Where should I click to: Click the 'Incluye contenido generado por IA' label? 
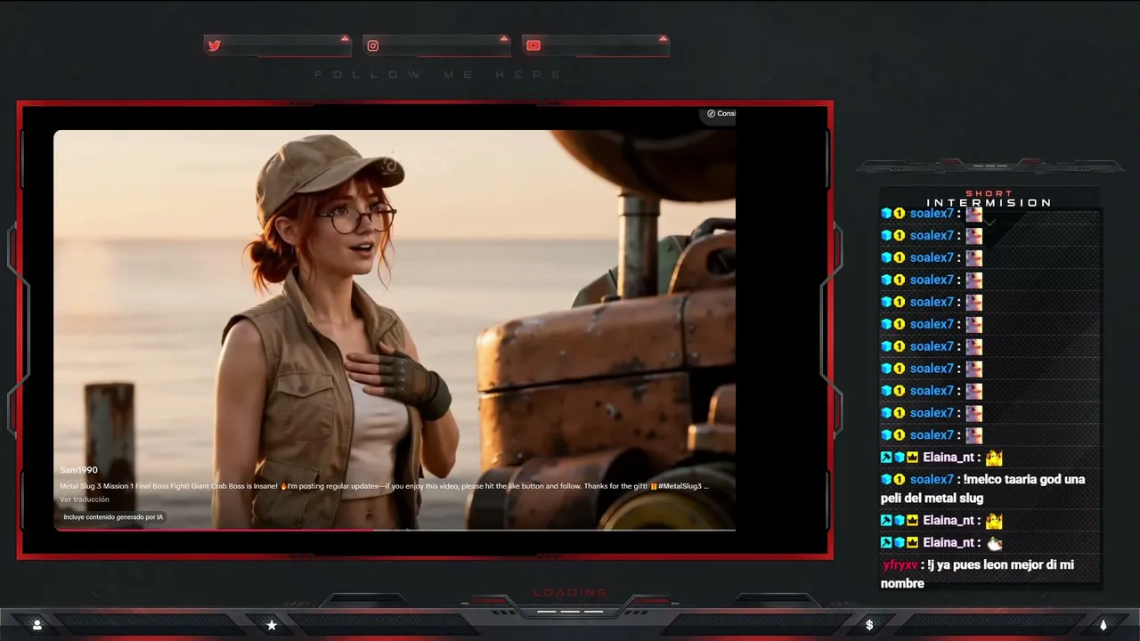click(113, 516)
